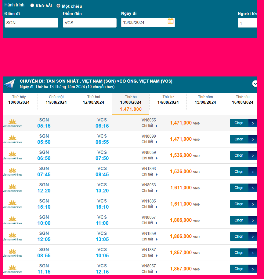Click detail arrow icon next to VN8059

click(x=157, y=158)
